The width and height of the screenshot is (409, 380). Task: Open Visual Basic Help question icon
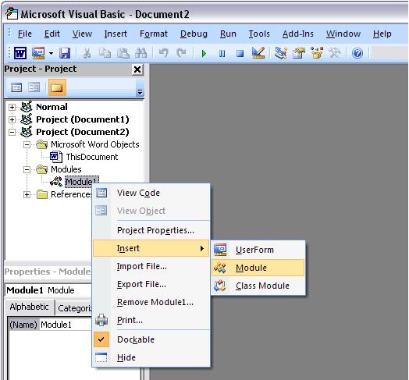point(357,53)
